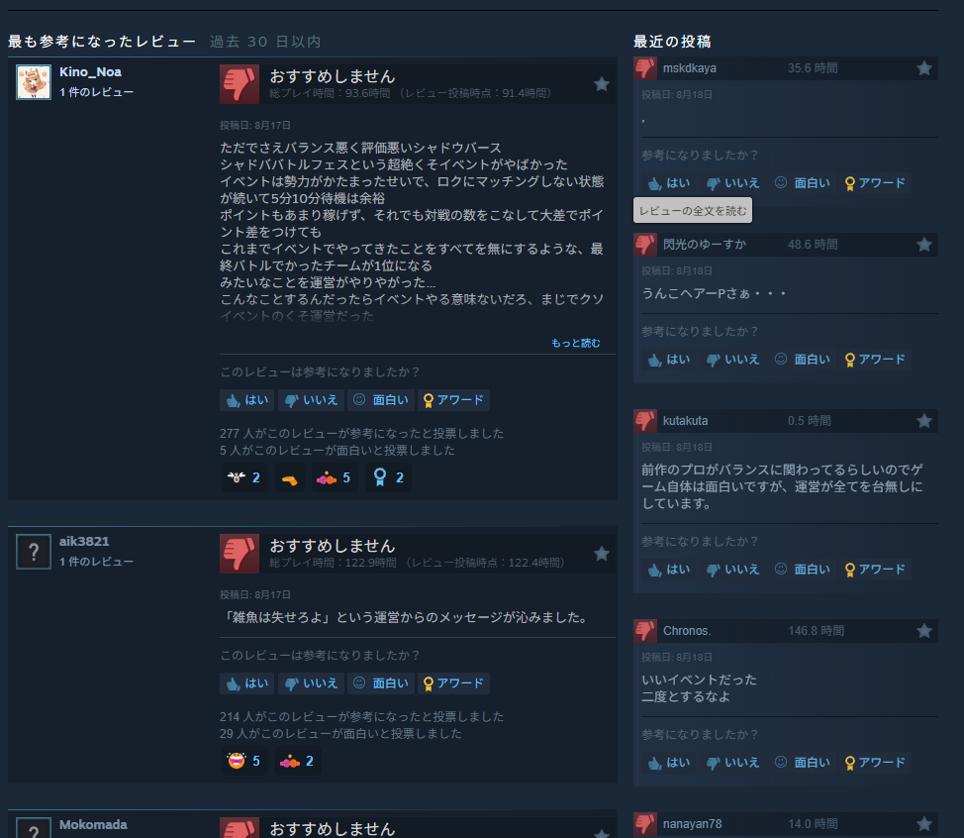Open レビューの全文を読む for mskdkaya's post
This screenshot has width=964, height=838.
click(x=693, y=210)
